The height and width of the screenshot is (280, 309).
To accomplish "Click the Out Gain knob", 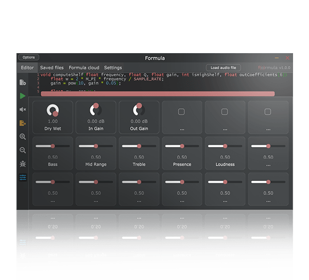I will click(x=139, y=110).
